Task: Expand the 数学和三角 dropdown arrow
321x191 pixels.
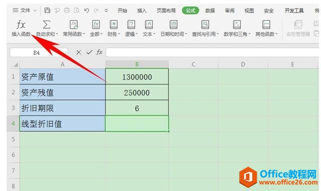Action: 249,34
